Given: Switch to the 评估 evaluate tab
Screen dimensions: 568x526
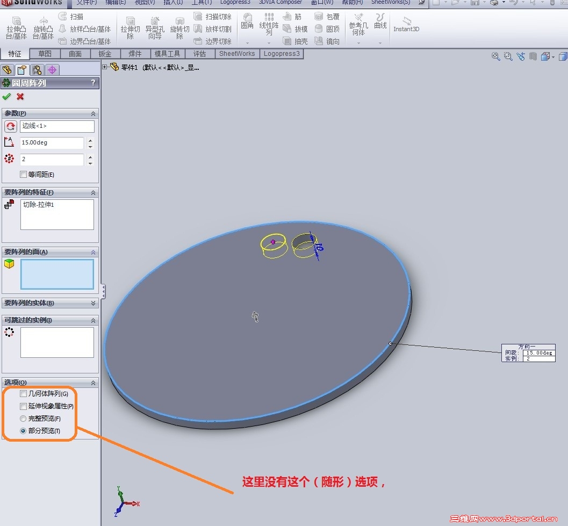Looking at the screenshot, I should coord(199,54).
